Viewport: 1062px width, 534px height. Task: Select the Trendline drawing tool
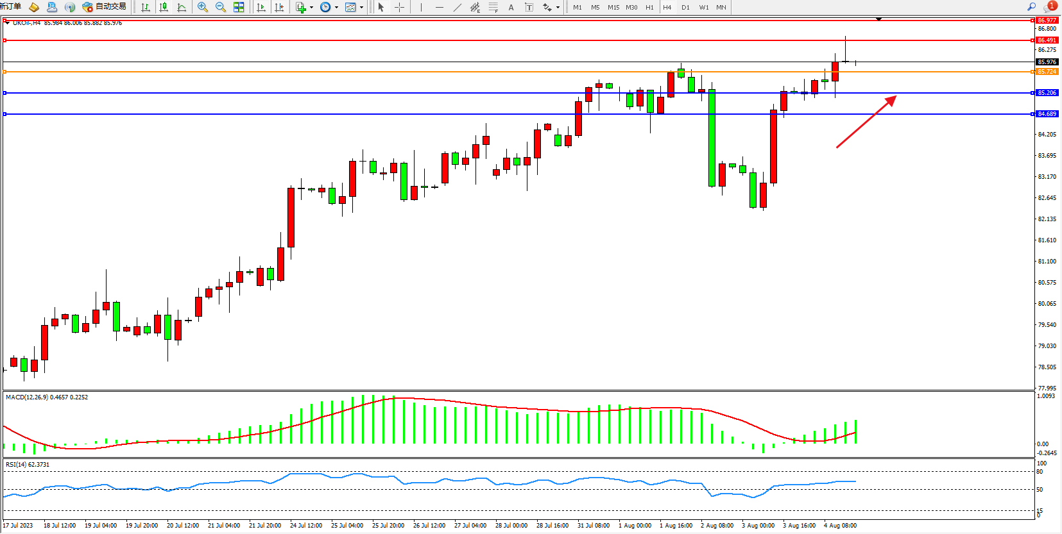tap(457, 7)
